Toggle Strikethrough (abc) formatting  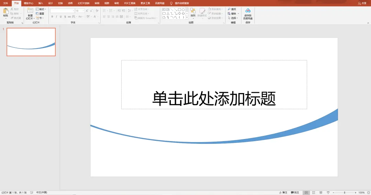click(x=69, y=16)
